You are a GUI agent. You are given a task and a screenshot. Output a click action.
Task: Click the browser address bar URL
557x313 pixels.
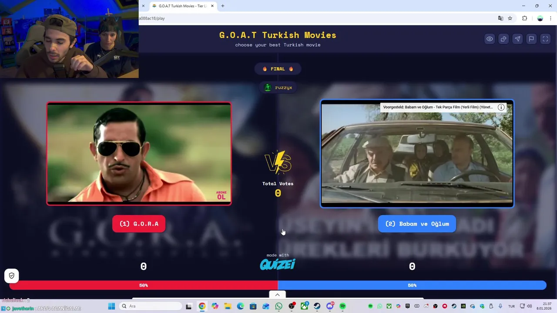tap(152, 18)
